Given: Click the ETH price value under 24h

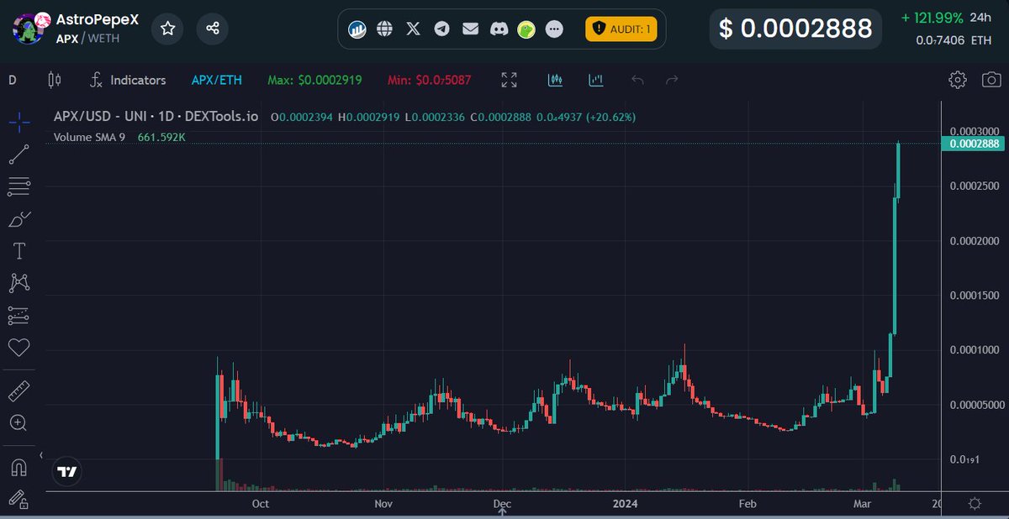Looking at the screenshot, I should 953,40.
